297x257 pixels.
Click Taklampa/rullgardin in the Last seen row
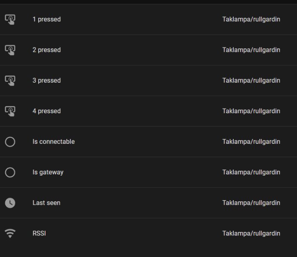[251, 203]
